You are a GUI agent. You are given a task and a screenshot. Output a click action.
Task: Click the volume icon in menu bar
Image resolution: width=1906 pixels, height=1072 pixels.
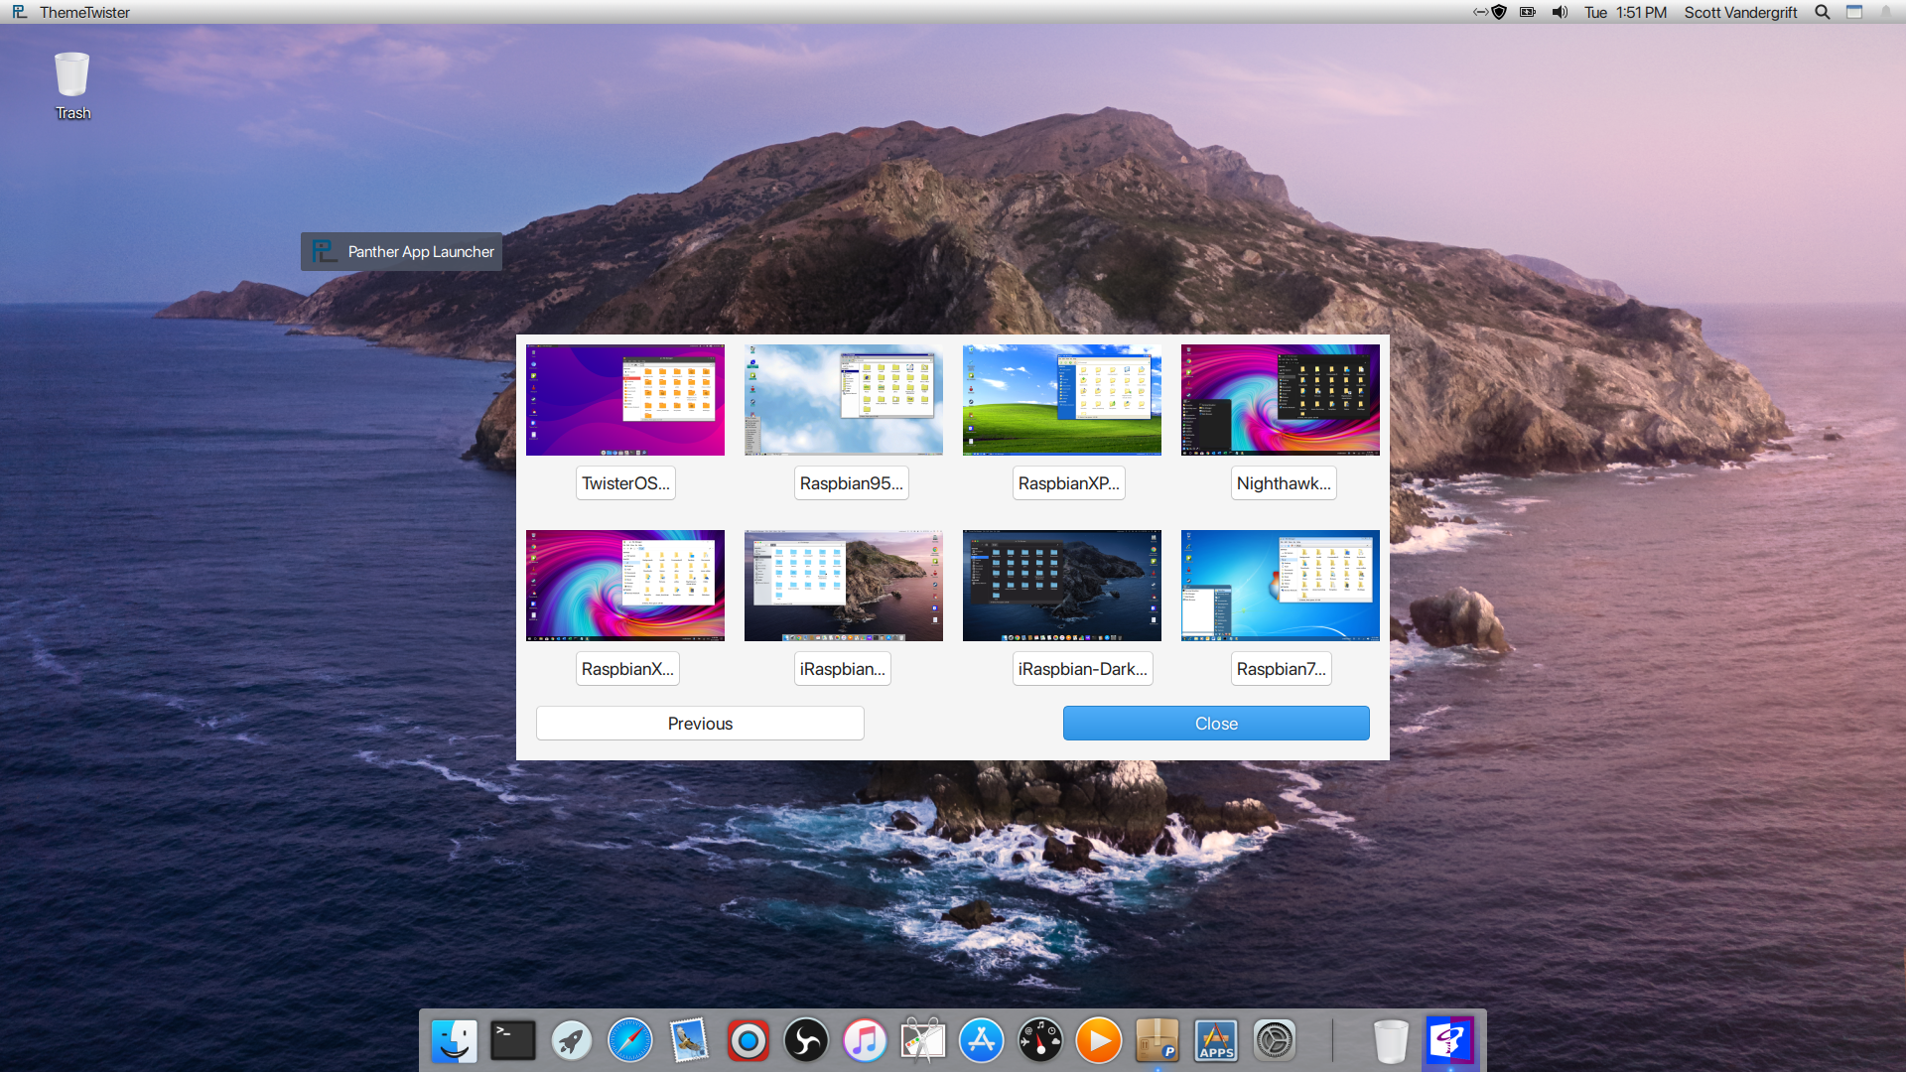(x=1560, y=12)
